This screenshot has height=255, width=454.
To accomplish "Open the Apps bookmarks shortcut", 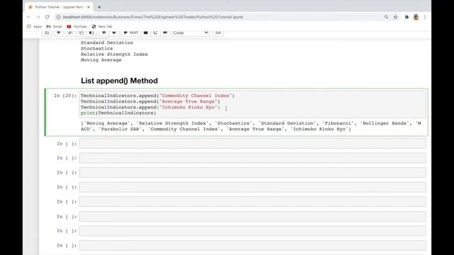I will [35, 26].
